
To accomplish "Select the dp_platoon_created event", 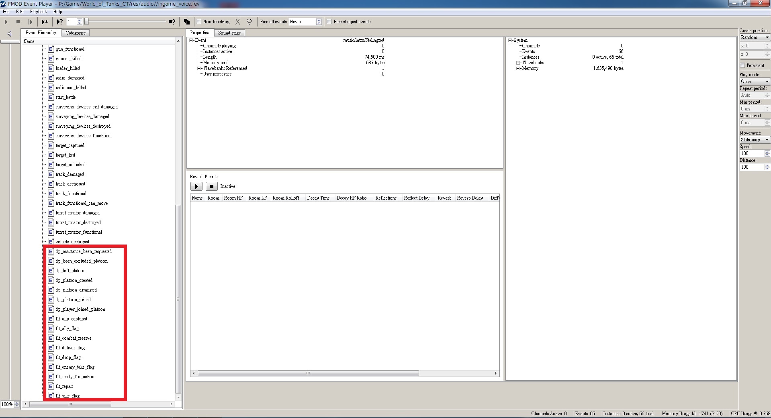I will [x=74, y=280].
